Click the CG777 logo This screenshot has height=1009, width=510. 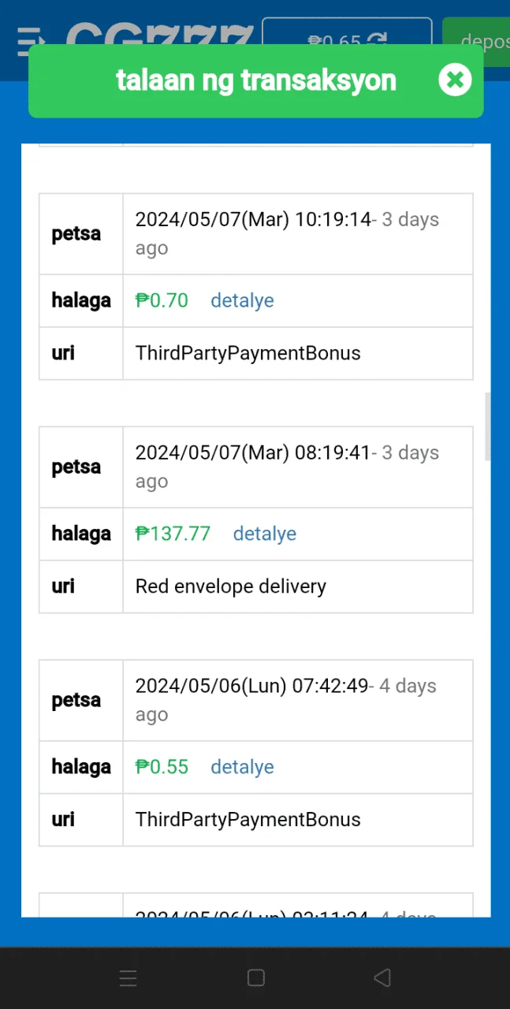(x=159, y=35)
